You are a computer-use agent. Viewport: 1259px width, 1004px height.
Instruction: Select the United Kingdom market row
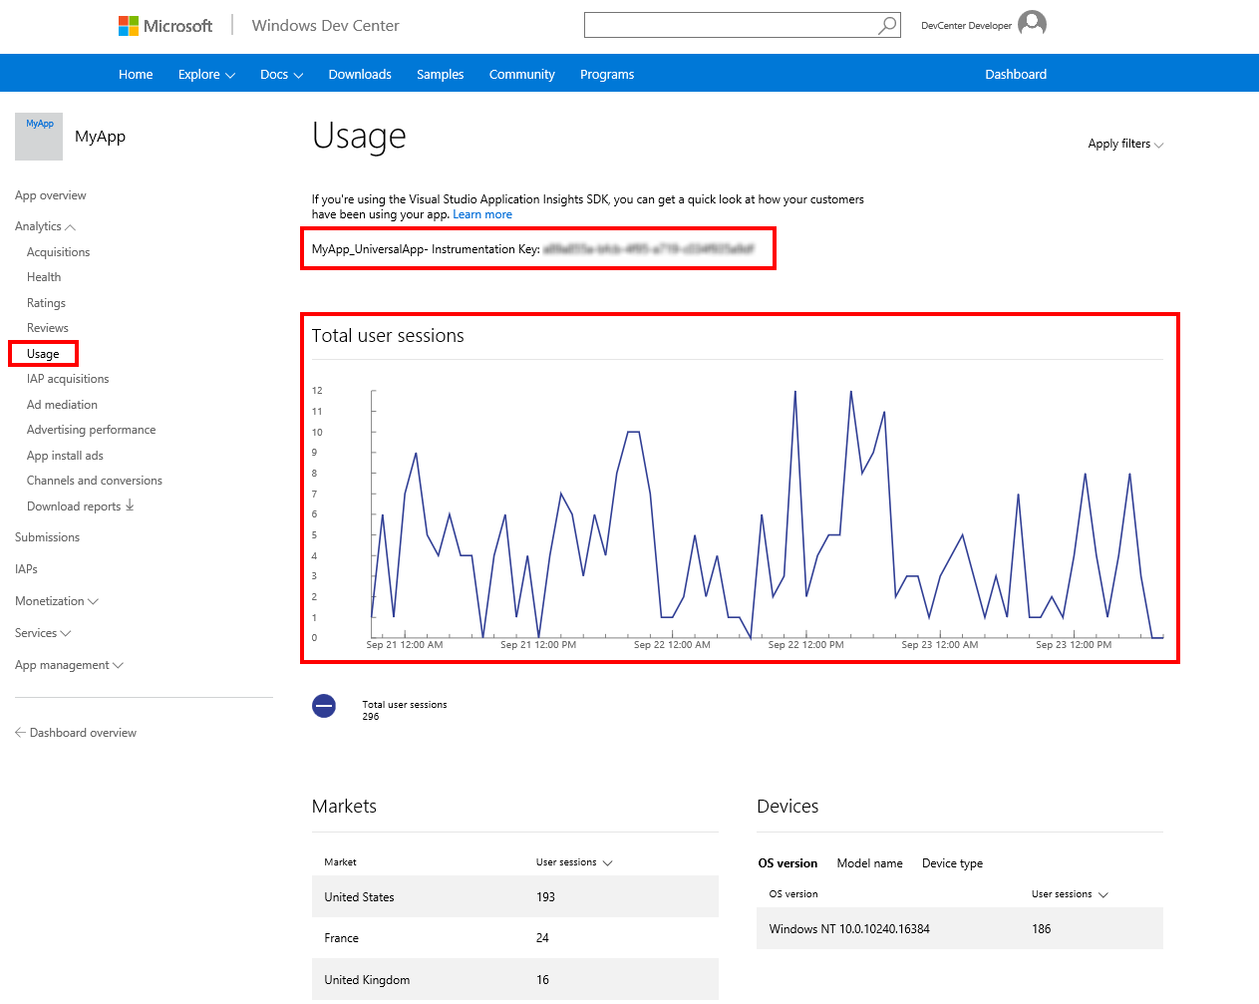click(x=514, y=980)
